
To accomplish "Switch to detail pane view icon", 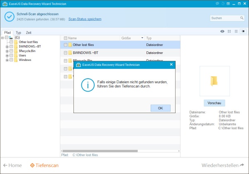I will click(243, 31).
